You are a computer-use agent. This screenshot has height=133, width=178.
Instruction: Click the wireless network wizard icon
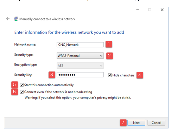click(16, 19)
